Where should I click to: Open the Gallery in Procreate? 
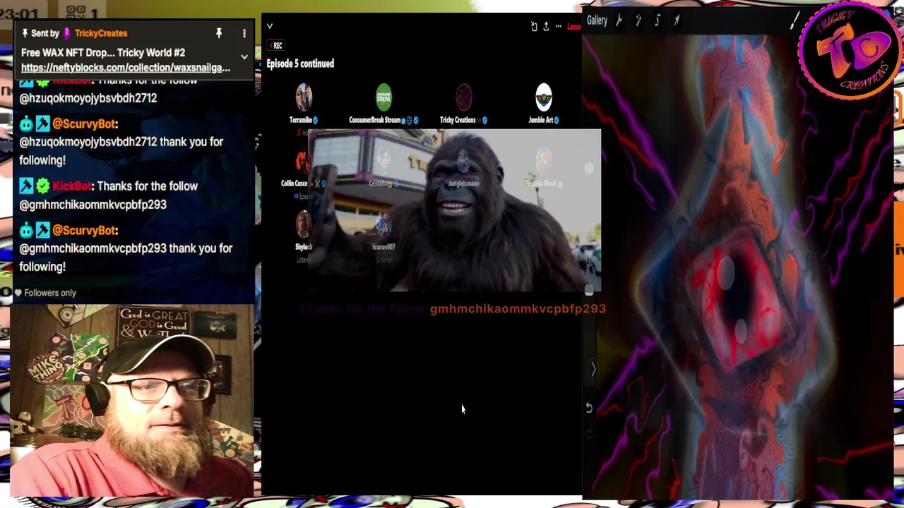point(597,20)
